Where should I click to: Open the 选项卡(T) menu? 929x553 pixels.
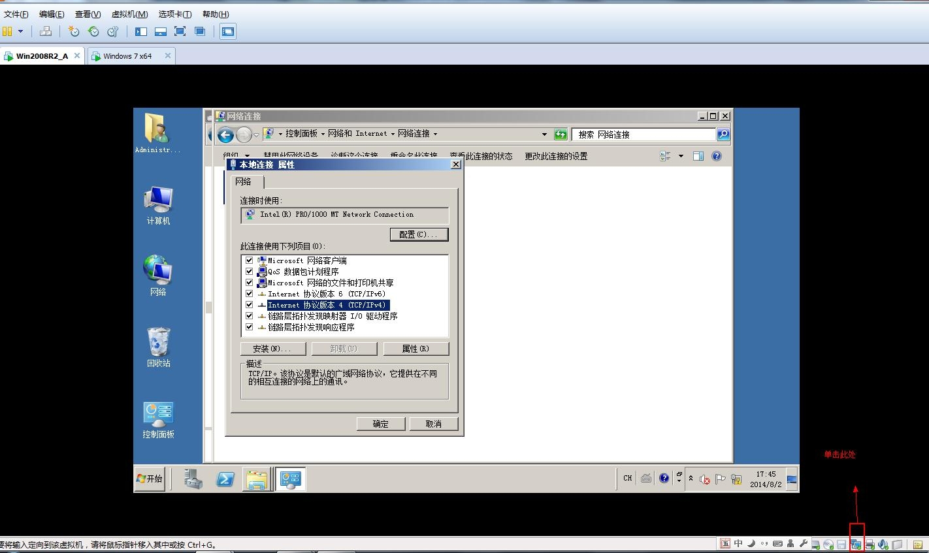(x=175, y=14)
